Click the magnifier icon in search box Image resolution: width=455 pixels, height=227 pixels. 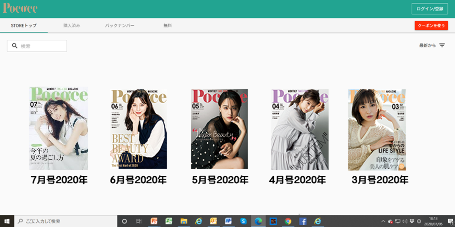(x=15, y=46)
